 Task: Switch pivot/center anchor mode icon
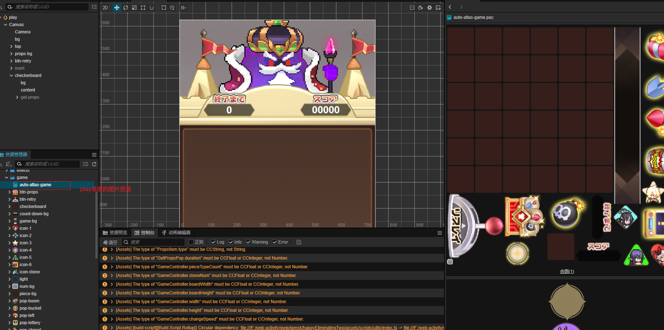[x=164, y=8]
